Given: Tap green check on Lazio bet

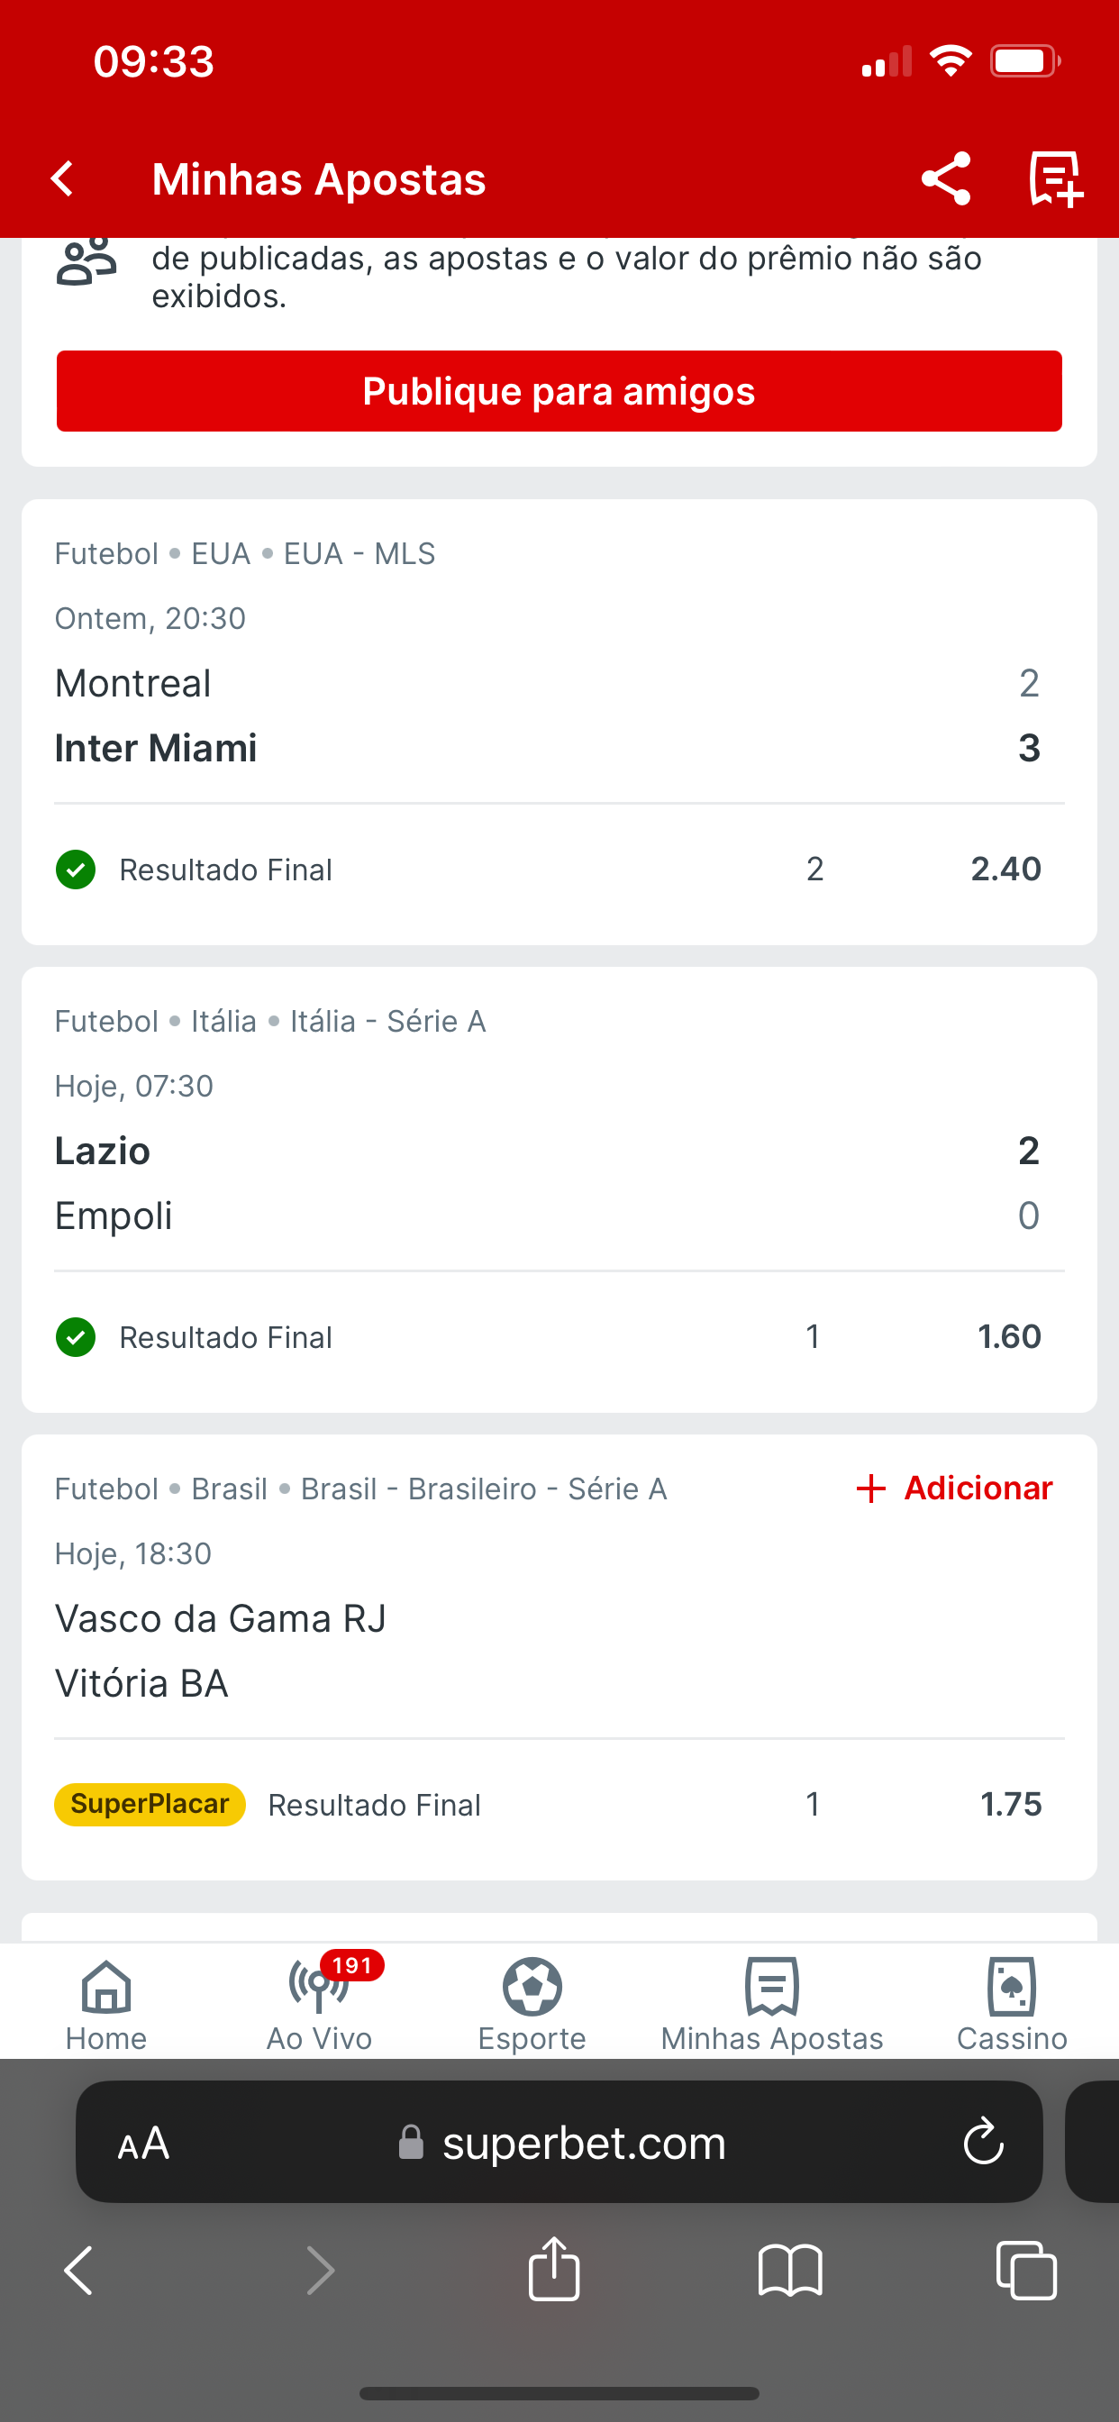Looking at the screenshot, I should [77, 1337].
